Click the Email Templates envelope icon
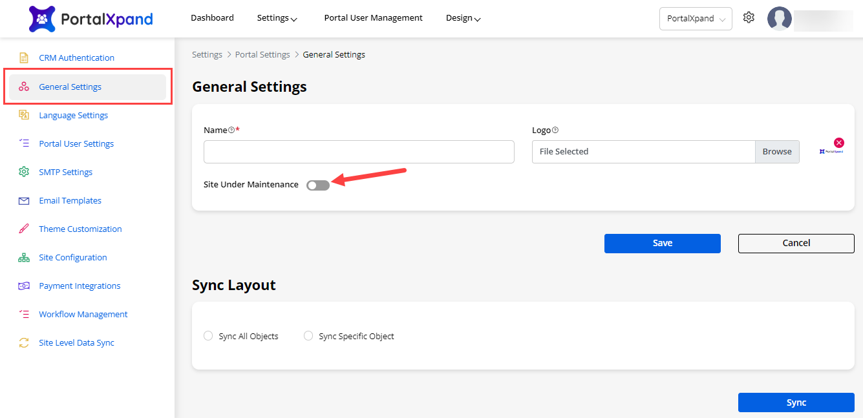The height and width of the screenshot is (418, 863). point(24,201)
